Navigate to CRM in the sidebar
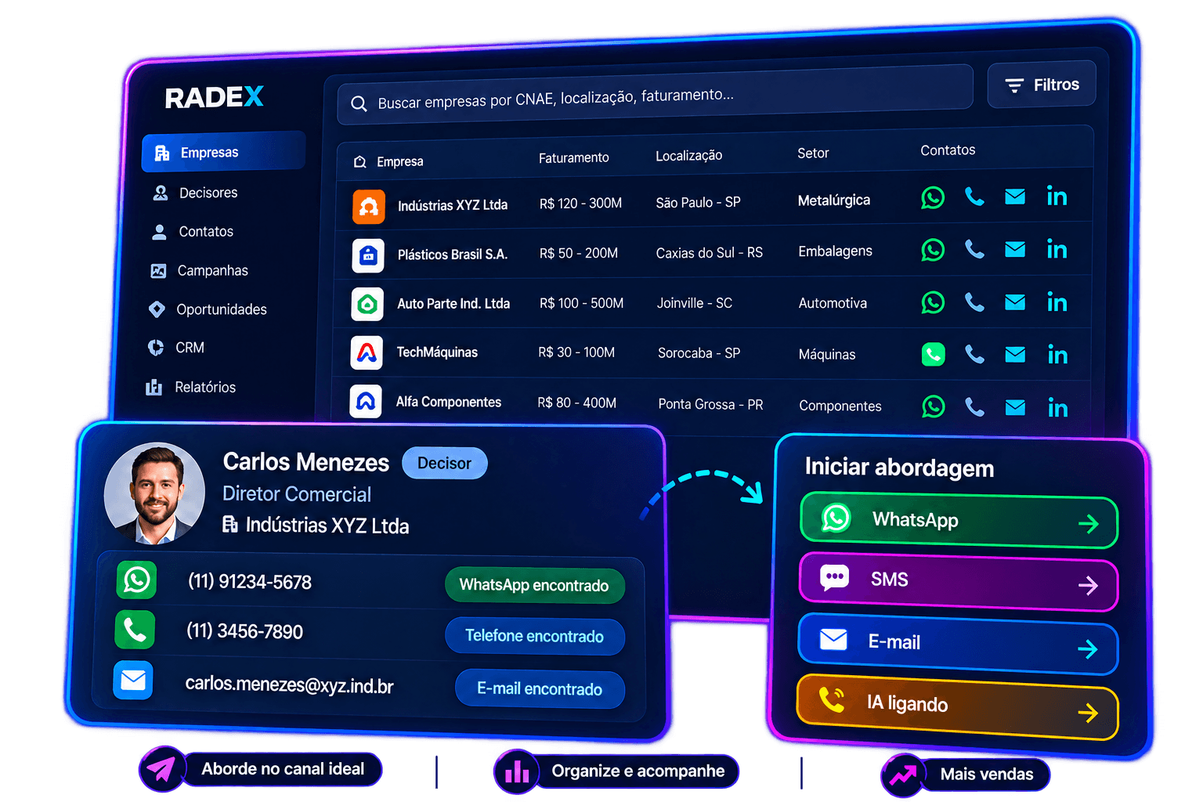The width and height of the screenshot is (1203, 802). click(x=176, y=348)
